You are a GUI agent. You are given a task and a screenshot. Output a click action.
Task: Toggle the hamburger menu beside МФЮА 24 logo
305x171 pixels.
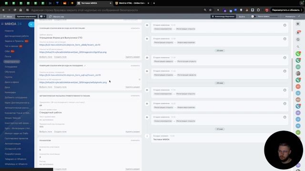pos(2,24)
